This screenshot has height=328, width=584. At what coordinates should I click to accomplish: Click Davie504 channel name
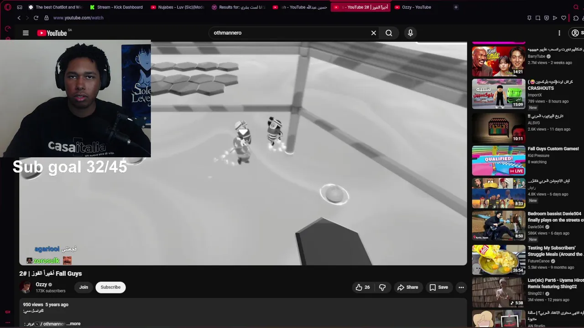click(x=536, y=227)
